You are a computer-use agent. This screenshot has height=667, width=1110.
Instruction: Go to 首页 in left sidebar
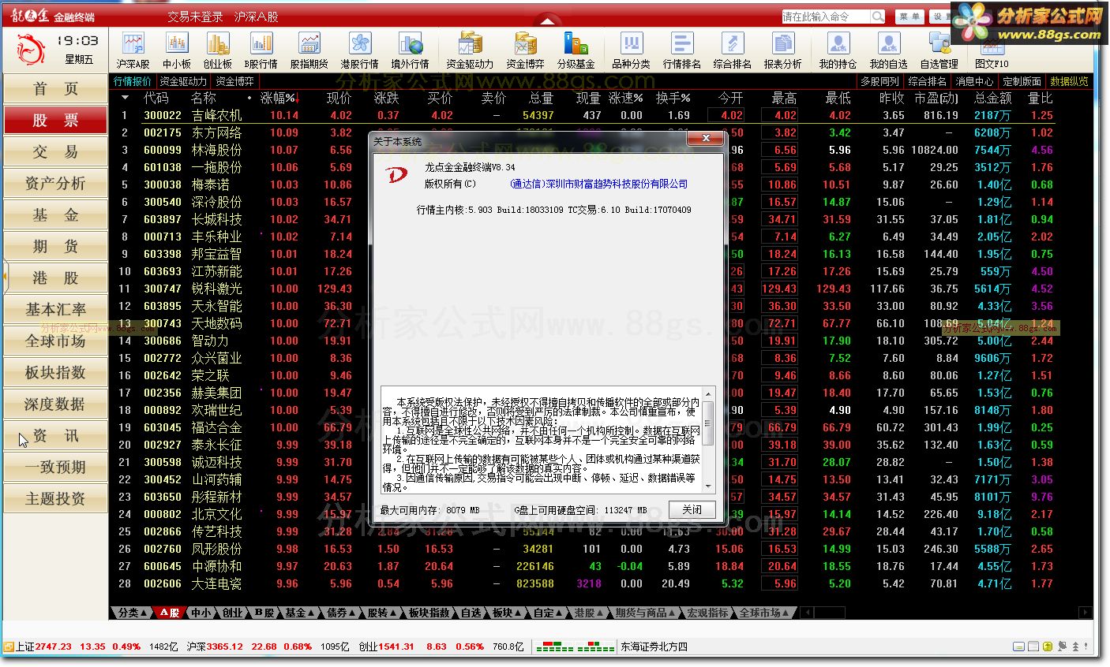click(55, 89)
